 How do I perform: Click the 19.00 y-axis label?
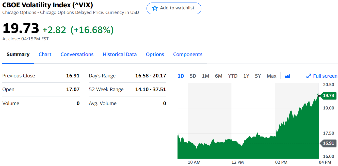[329, 108]
